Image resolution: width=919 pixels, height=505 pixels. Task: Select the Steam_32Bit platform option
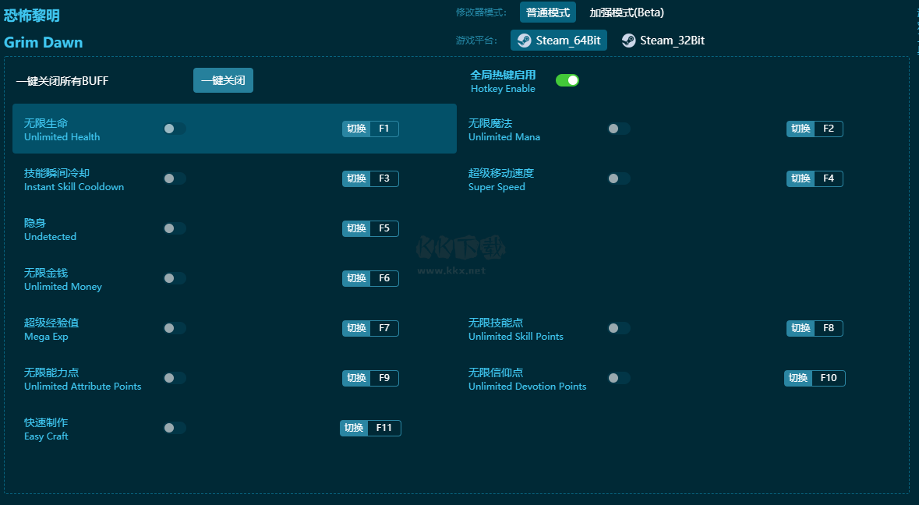663,41
